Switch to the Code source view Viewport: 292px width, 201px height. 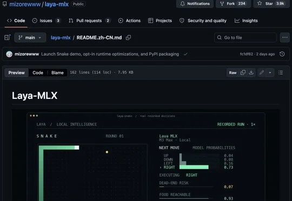coord(38,73)
